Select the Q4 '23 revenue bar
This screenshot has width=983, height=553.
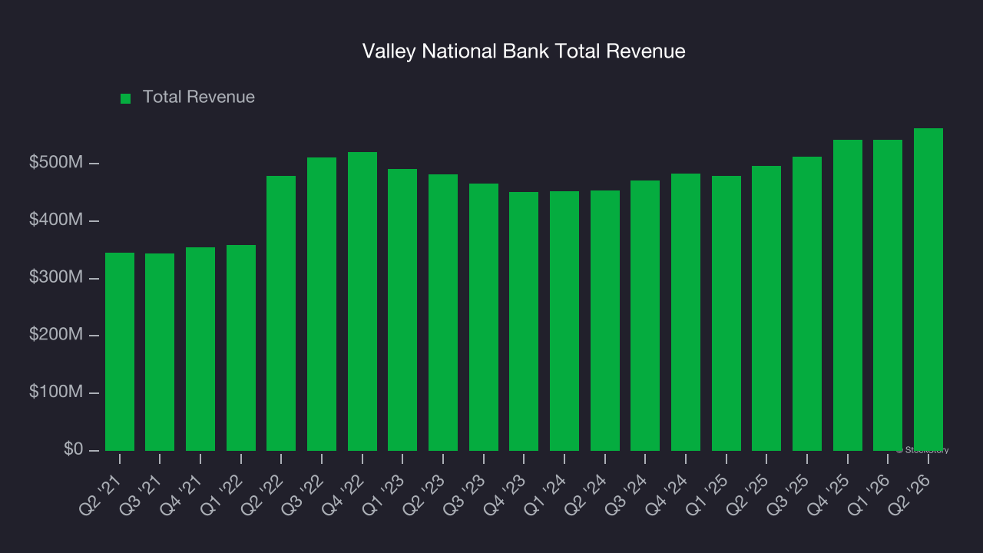(x=524, y=321)
